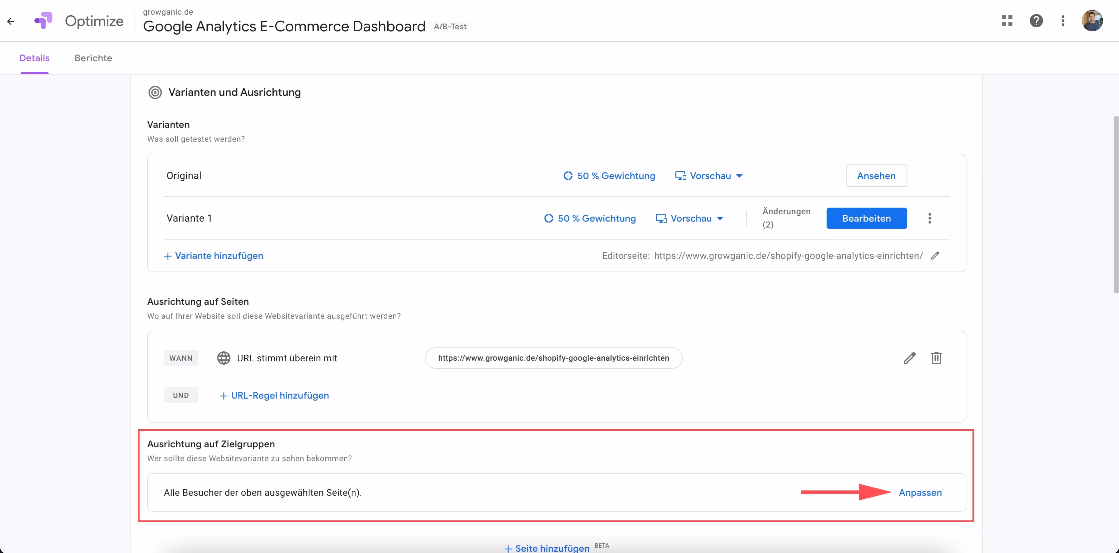Click Variante hinzufügen link
The width and height of the screenshot is (1119, 553).
(213, 256)
